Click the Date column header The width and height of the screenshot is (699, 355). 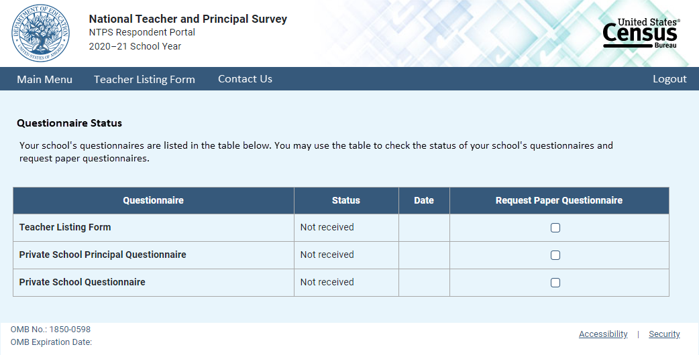pos(424,200)
